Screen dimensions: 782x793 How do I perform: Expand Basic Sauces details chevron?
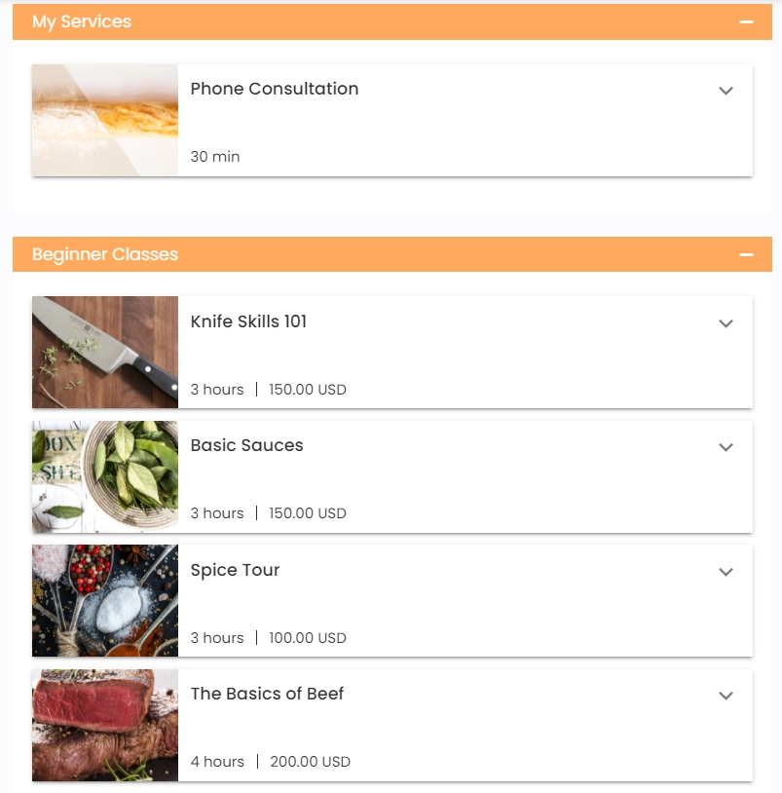click(x=726, y=447)
